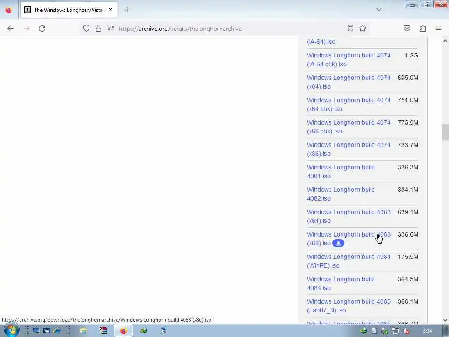
Task: Click the 733.7M file size text
Action: tap(408, 145)
